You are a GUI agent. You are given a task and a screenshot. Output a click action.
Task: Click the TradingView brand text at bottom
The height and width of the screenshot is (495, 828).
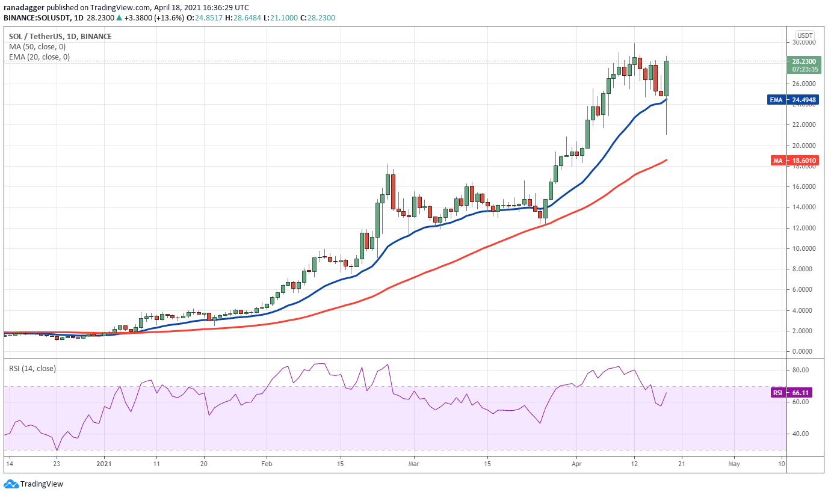point(42,484)
